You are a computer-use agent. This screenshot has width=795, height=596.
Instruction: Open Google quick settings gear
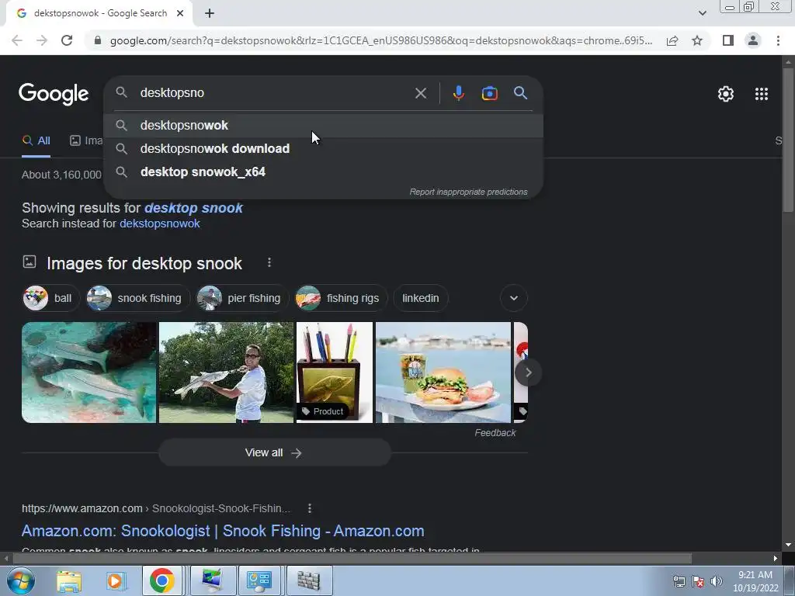(x=726, y=94)
